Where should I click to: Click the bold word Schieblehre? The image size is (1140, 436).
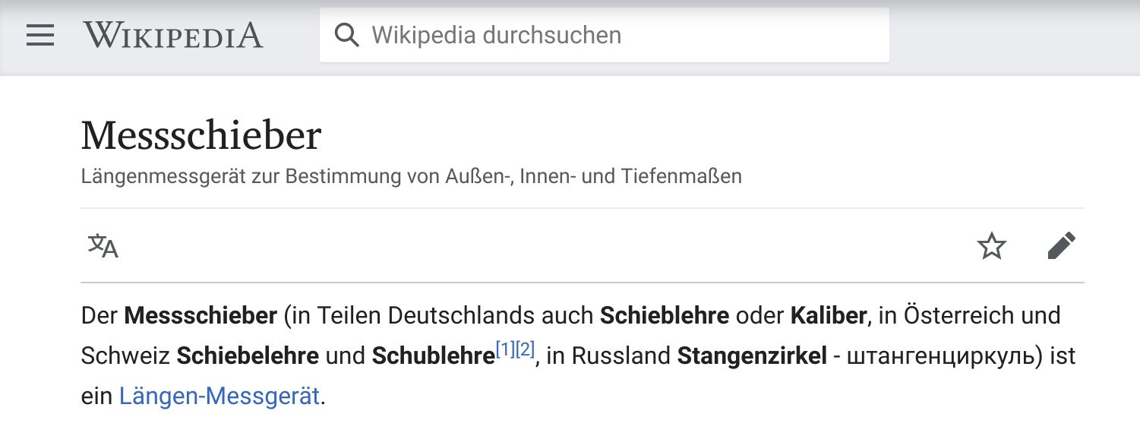pos(665,315)
